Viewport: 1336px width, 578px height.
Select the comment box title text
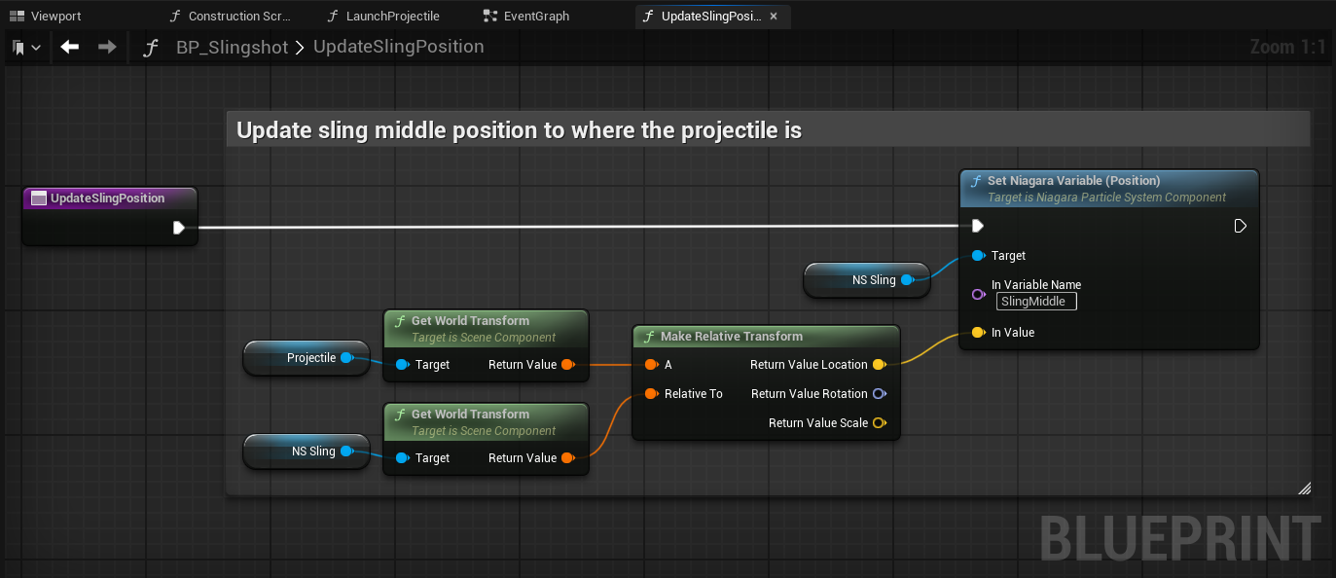tap(519, 130)
